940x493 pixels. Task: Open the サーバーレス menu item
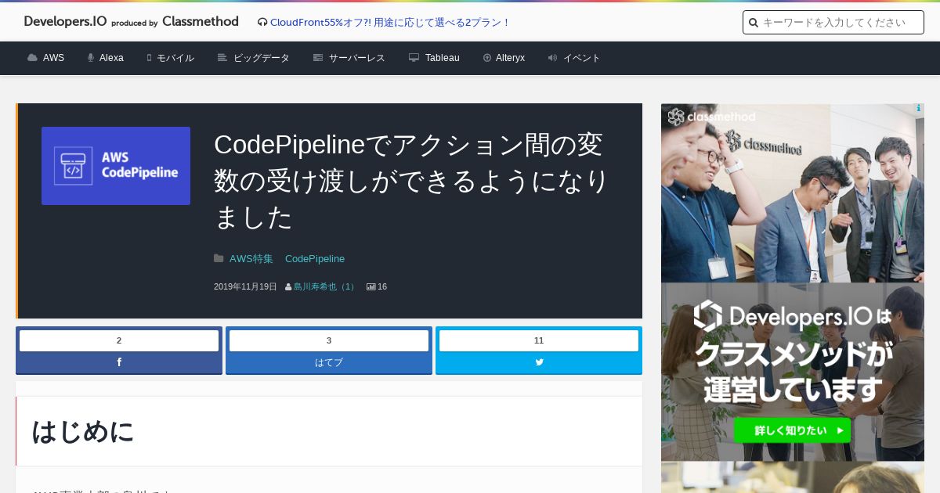tap(357, 58)
